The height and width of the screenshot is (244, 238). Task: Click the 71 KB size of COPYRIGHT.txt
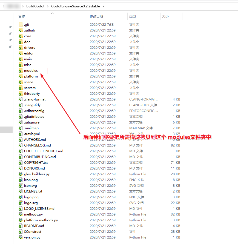pyautogui.click(x=176, y=163)
